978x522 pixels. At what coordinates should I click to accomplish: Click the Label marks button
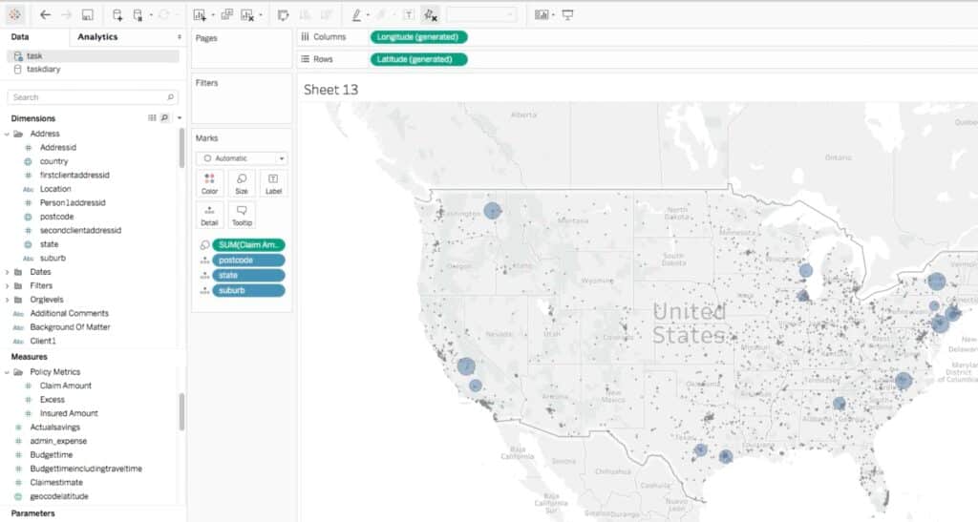coord(273,183)
